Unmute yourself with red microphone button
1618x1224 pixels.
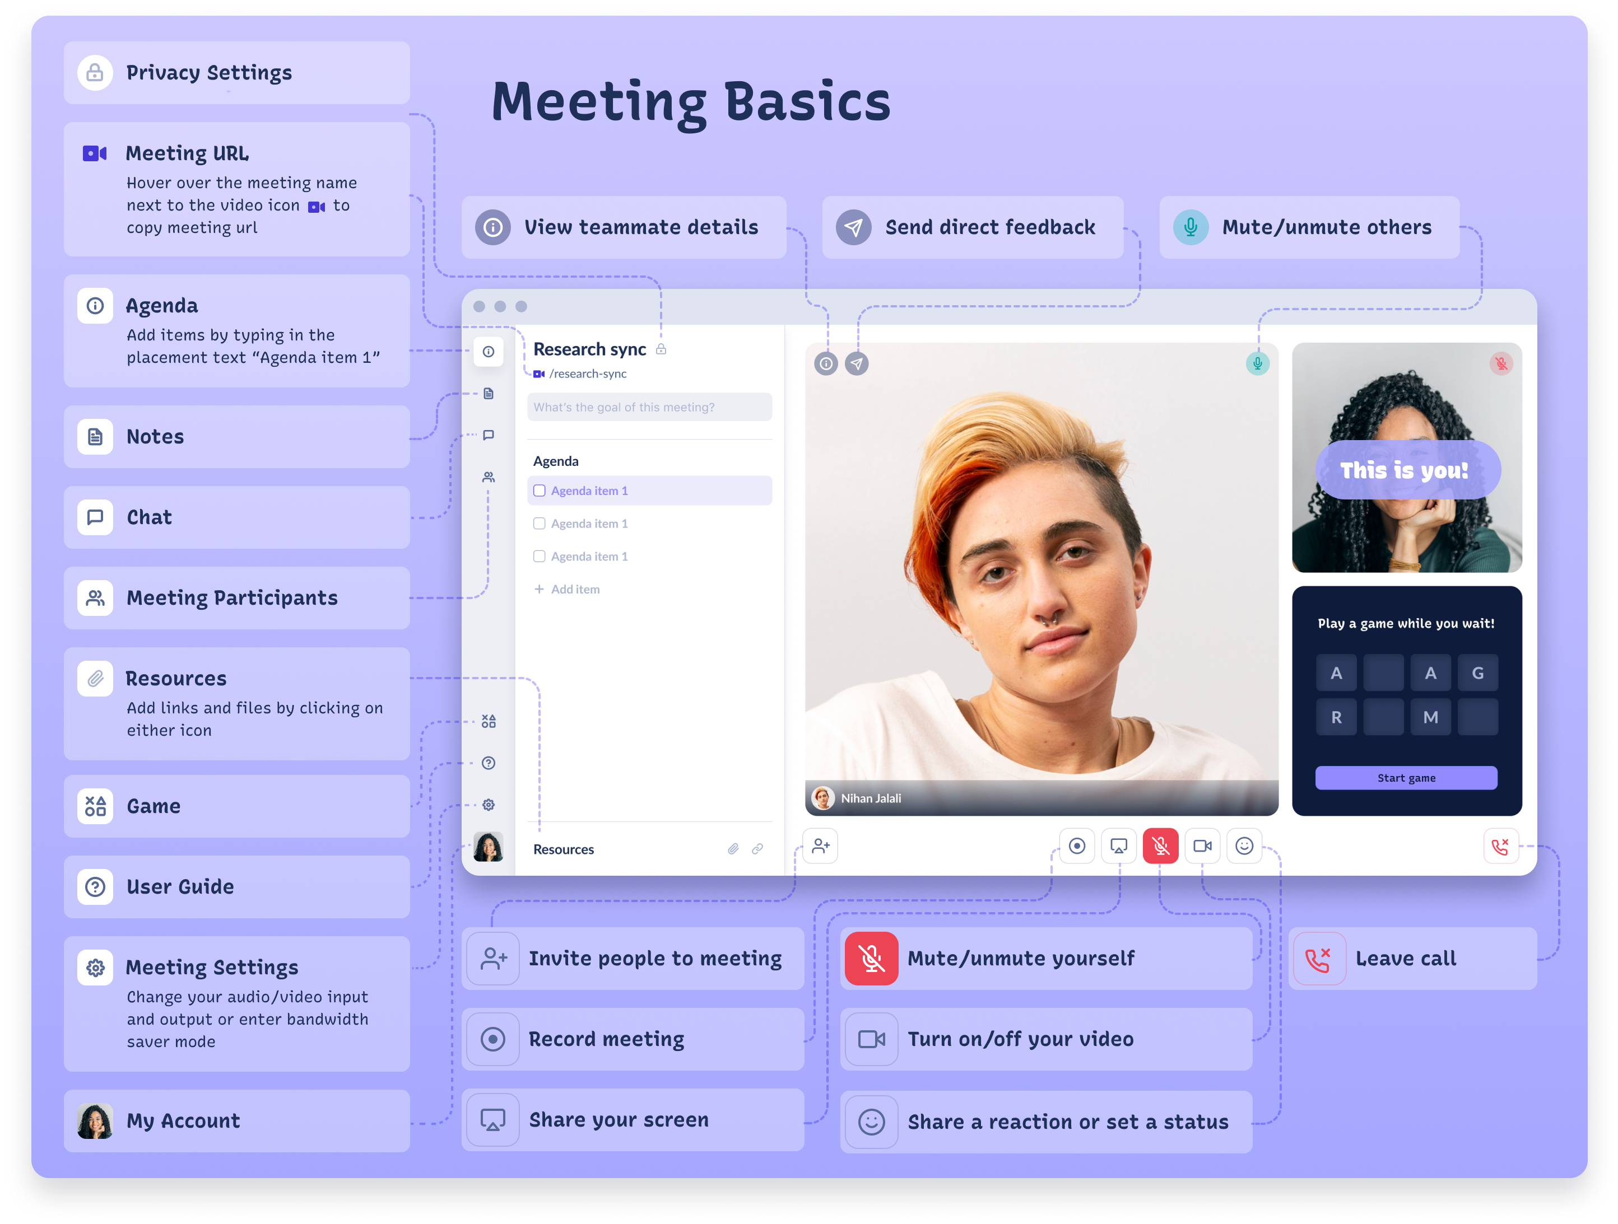tap(1160, 846)
